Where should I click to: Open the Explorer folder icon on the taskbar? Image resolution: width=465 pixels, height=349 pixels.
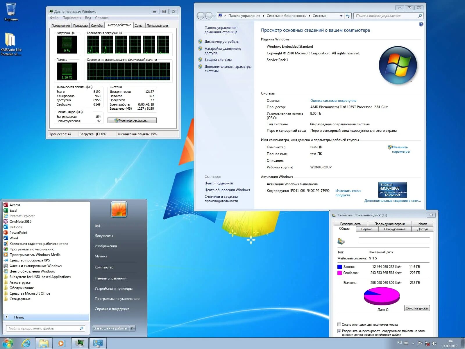pyautogui.click(x=44, y=343)
